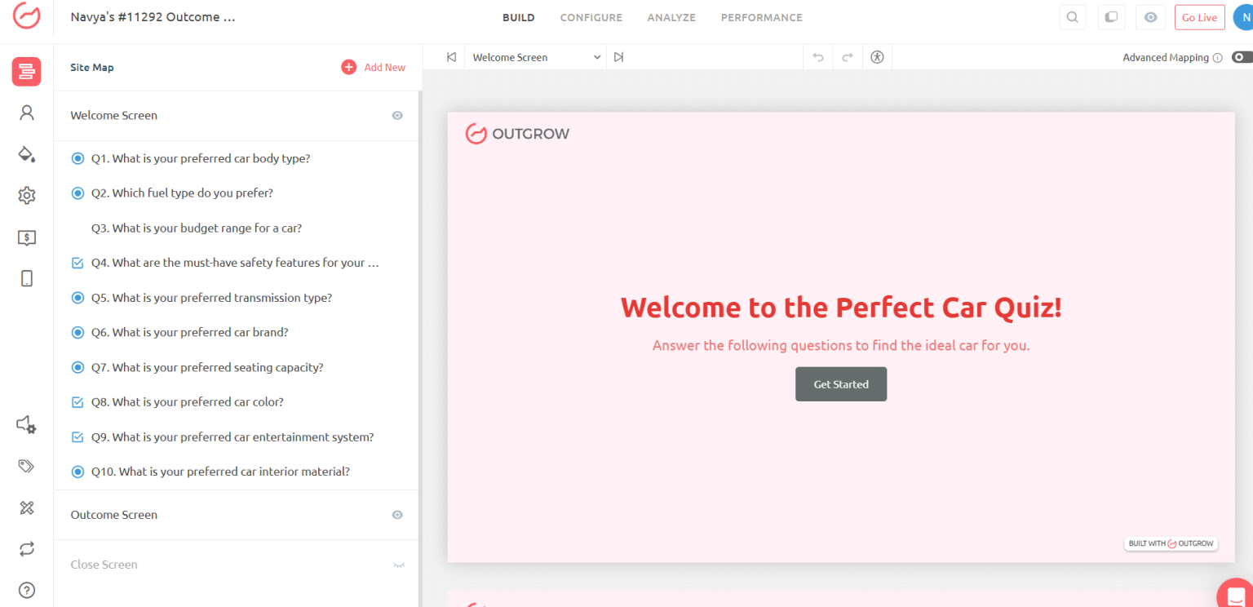This screenshot has height=607, width=1253.
Task: Jump to next screen arrow
Action: pos(619,57)
